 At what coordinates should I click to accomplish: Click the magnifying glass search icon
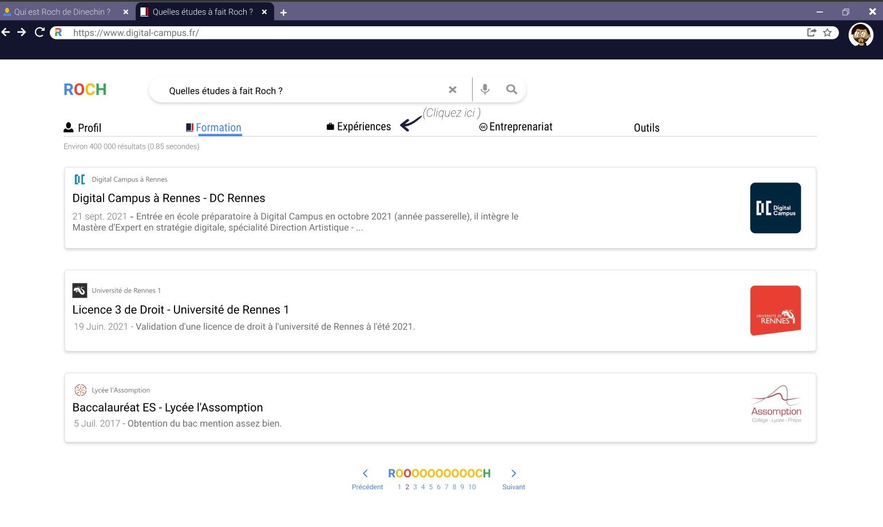512,90
